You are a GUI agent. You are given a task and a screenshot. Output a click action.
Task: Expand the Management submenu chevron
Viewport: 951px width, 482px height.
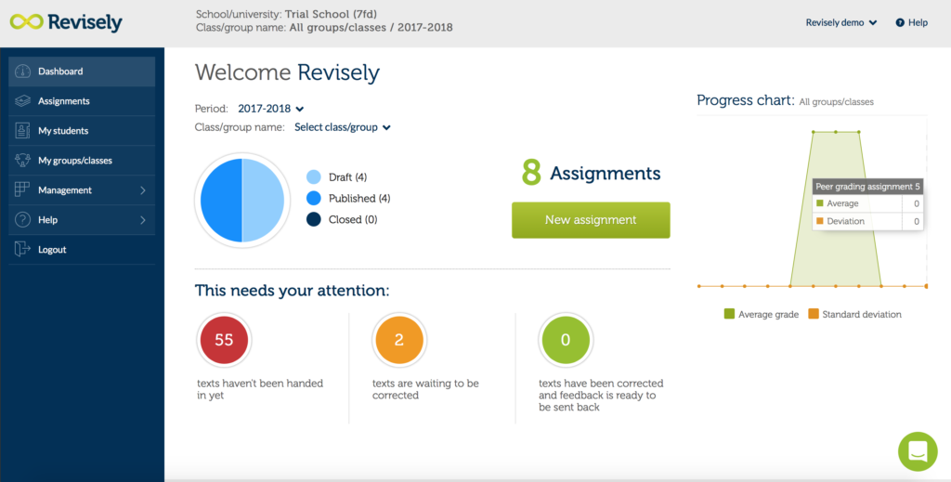(143, 190)
